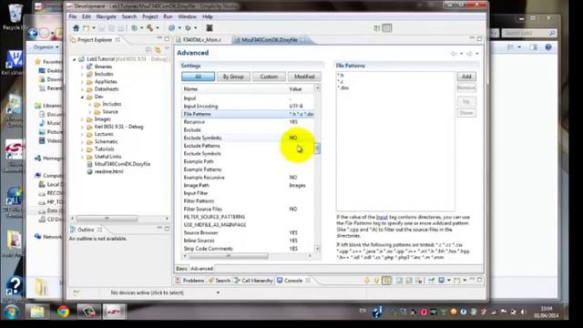Expand the Images folder node
583x328 pixels.
pyautogui.click(x=82, y=119)
